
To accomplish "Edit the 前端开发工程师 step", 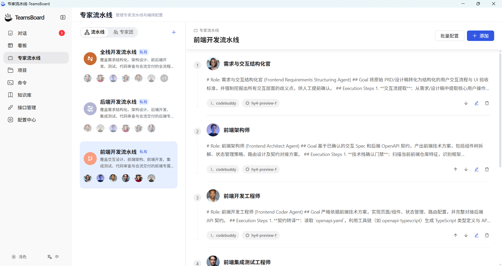I will point(476,235).
